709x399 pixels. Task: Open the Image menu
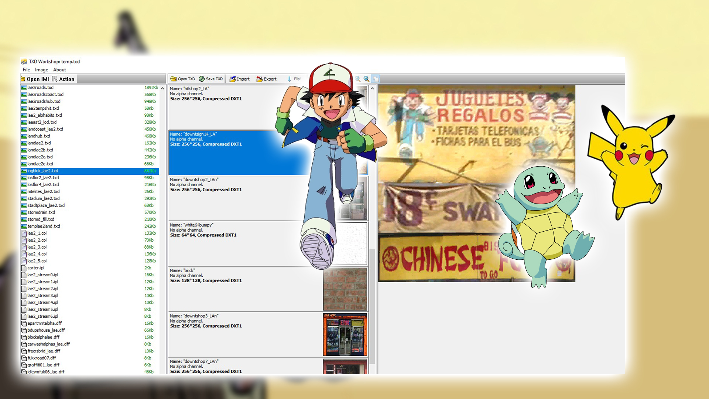click(x=41, y=69)
